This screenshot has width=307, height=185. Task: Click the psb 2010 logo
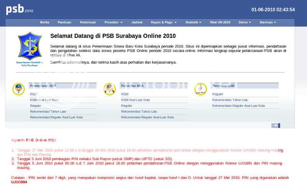pyautogui.click(x=20, y=10)
